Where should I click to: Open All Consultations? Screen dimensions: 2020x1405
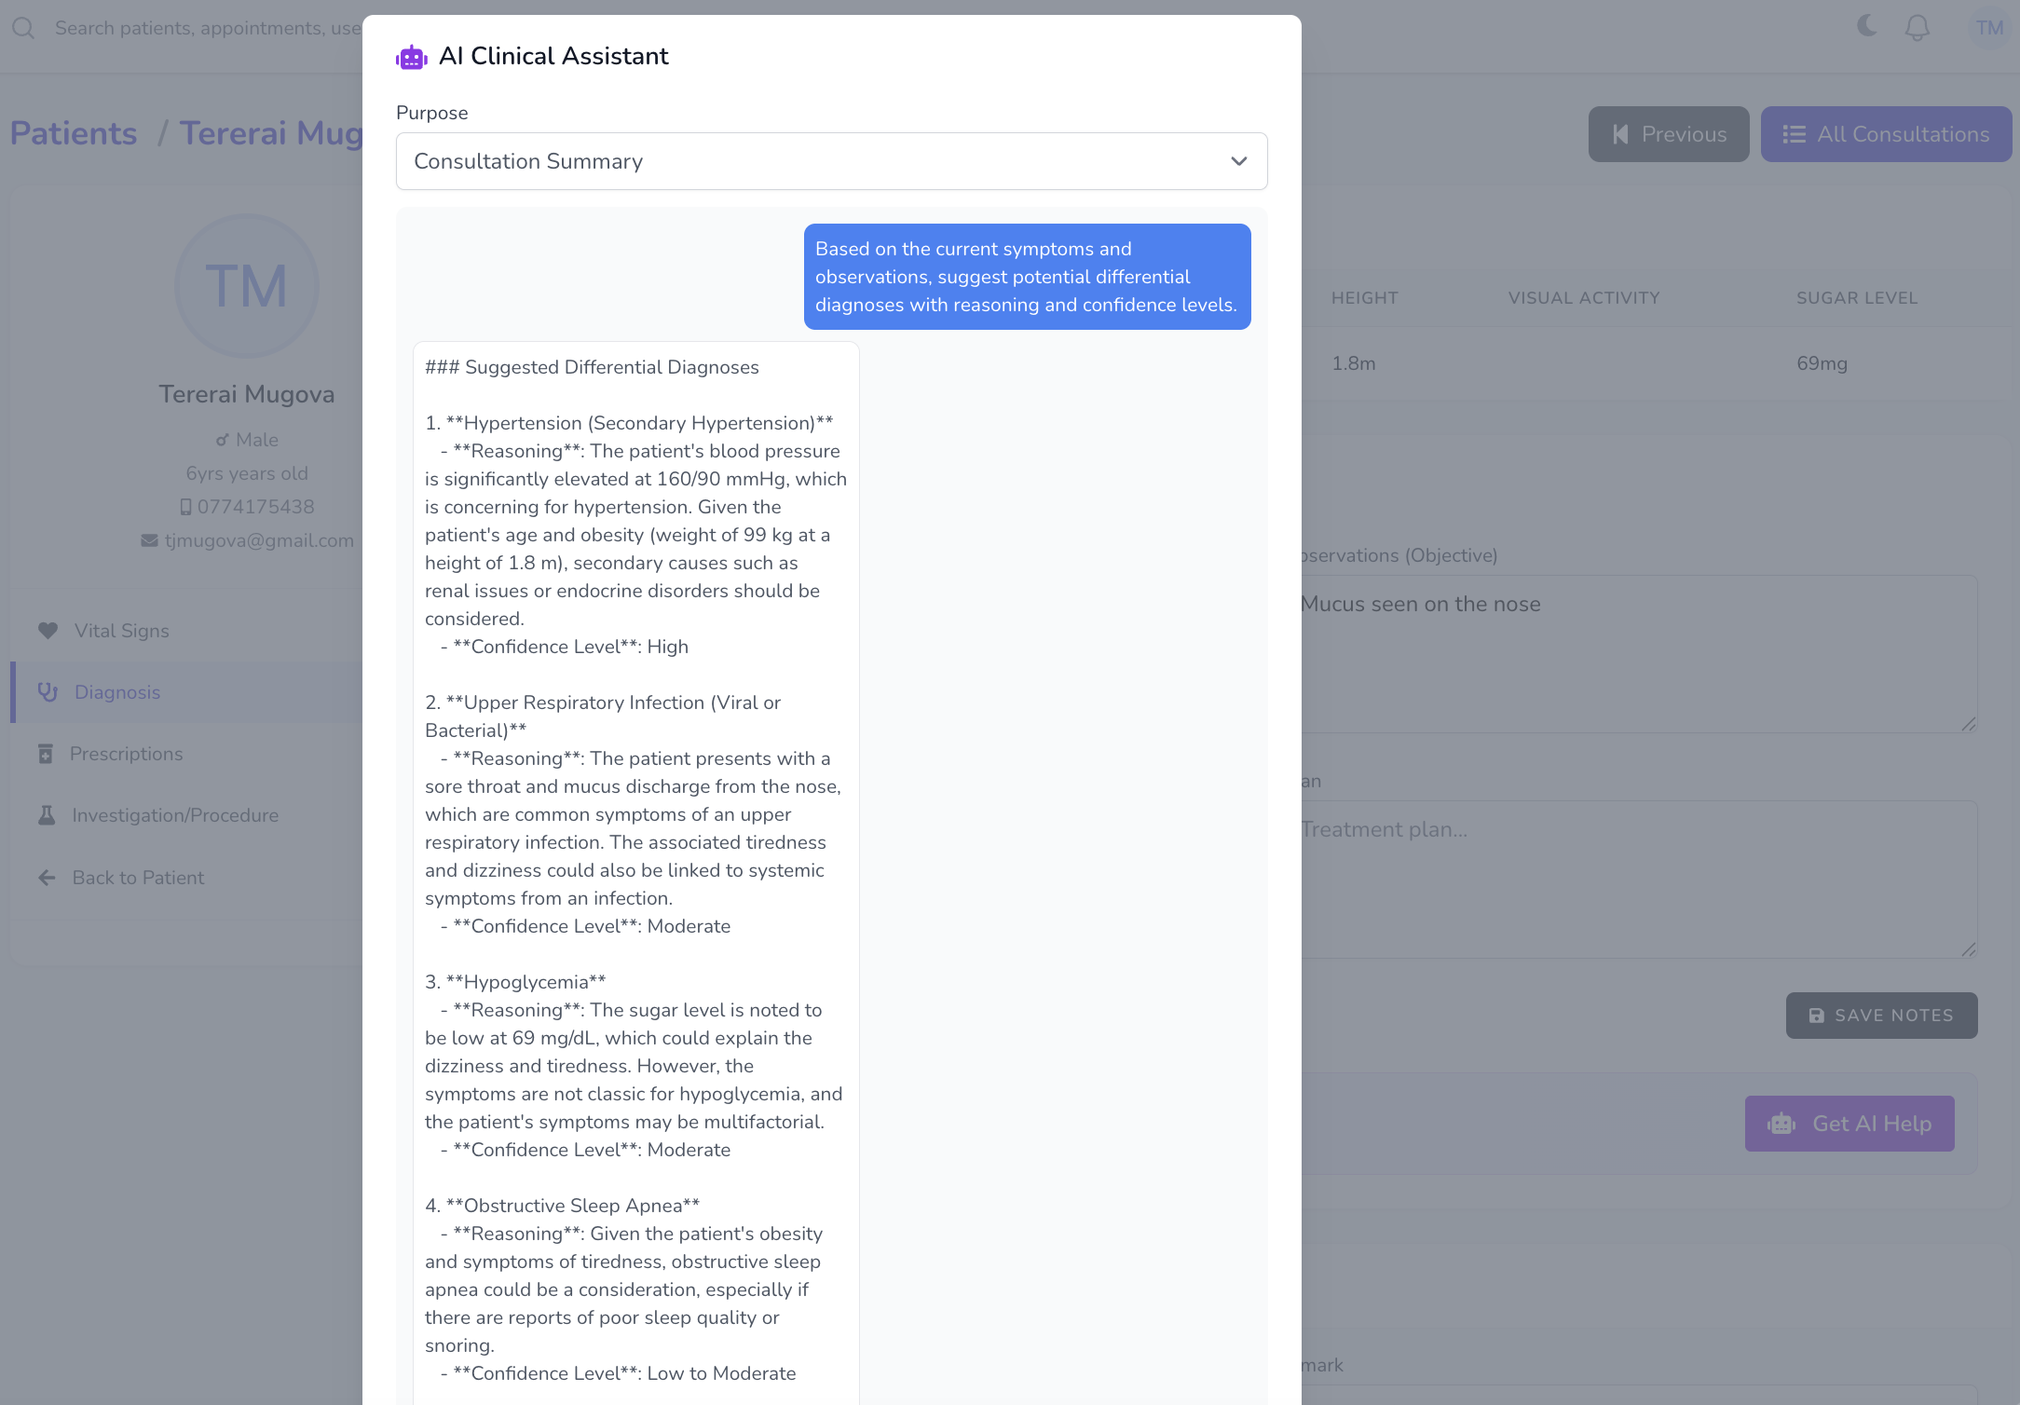click(x=1886, y=134)
